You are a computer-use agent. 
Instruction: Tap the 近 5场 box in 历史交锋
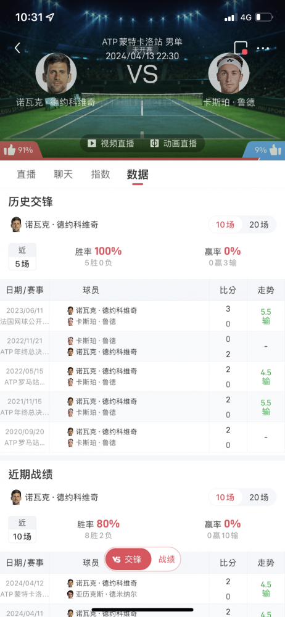pos(22,257)
